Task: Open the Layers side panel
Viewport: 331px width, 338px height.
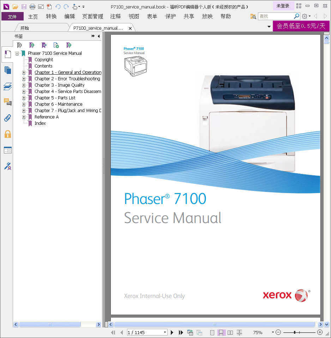Action: pyautogui.click(x=8, y=86)
